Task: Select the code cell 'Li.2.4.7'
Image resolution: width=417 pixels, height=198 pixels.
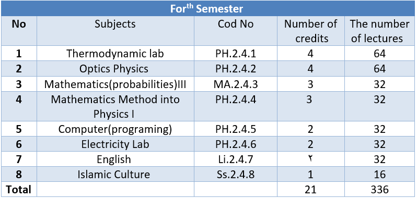Action: coord(236,159)
